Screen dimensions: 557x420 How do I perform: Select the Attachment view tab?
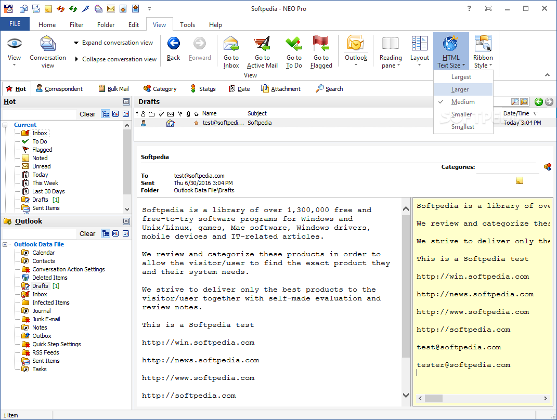281,89
